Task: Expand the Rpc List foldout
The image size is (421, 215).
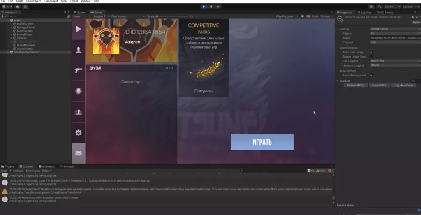Action: coord(338,81)
